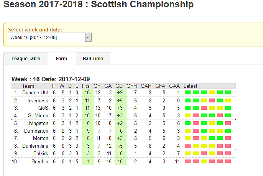Click Inverness's red loss form square
Viewport: 263px width, 176px height.
[212, 100]
